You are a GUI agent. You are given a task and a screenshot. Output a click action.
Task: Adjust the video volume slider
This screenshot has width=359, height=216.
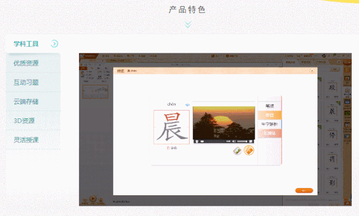[x=242, y=141]
